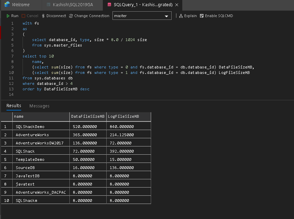Enable SQLCMD mode
The image size is (294, 219).
(x=216, y=16)
